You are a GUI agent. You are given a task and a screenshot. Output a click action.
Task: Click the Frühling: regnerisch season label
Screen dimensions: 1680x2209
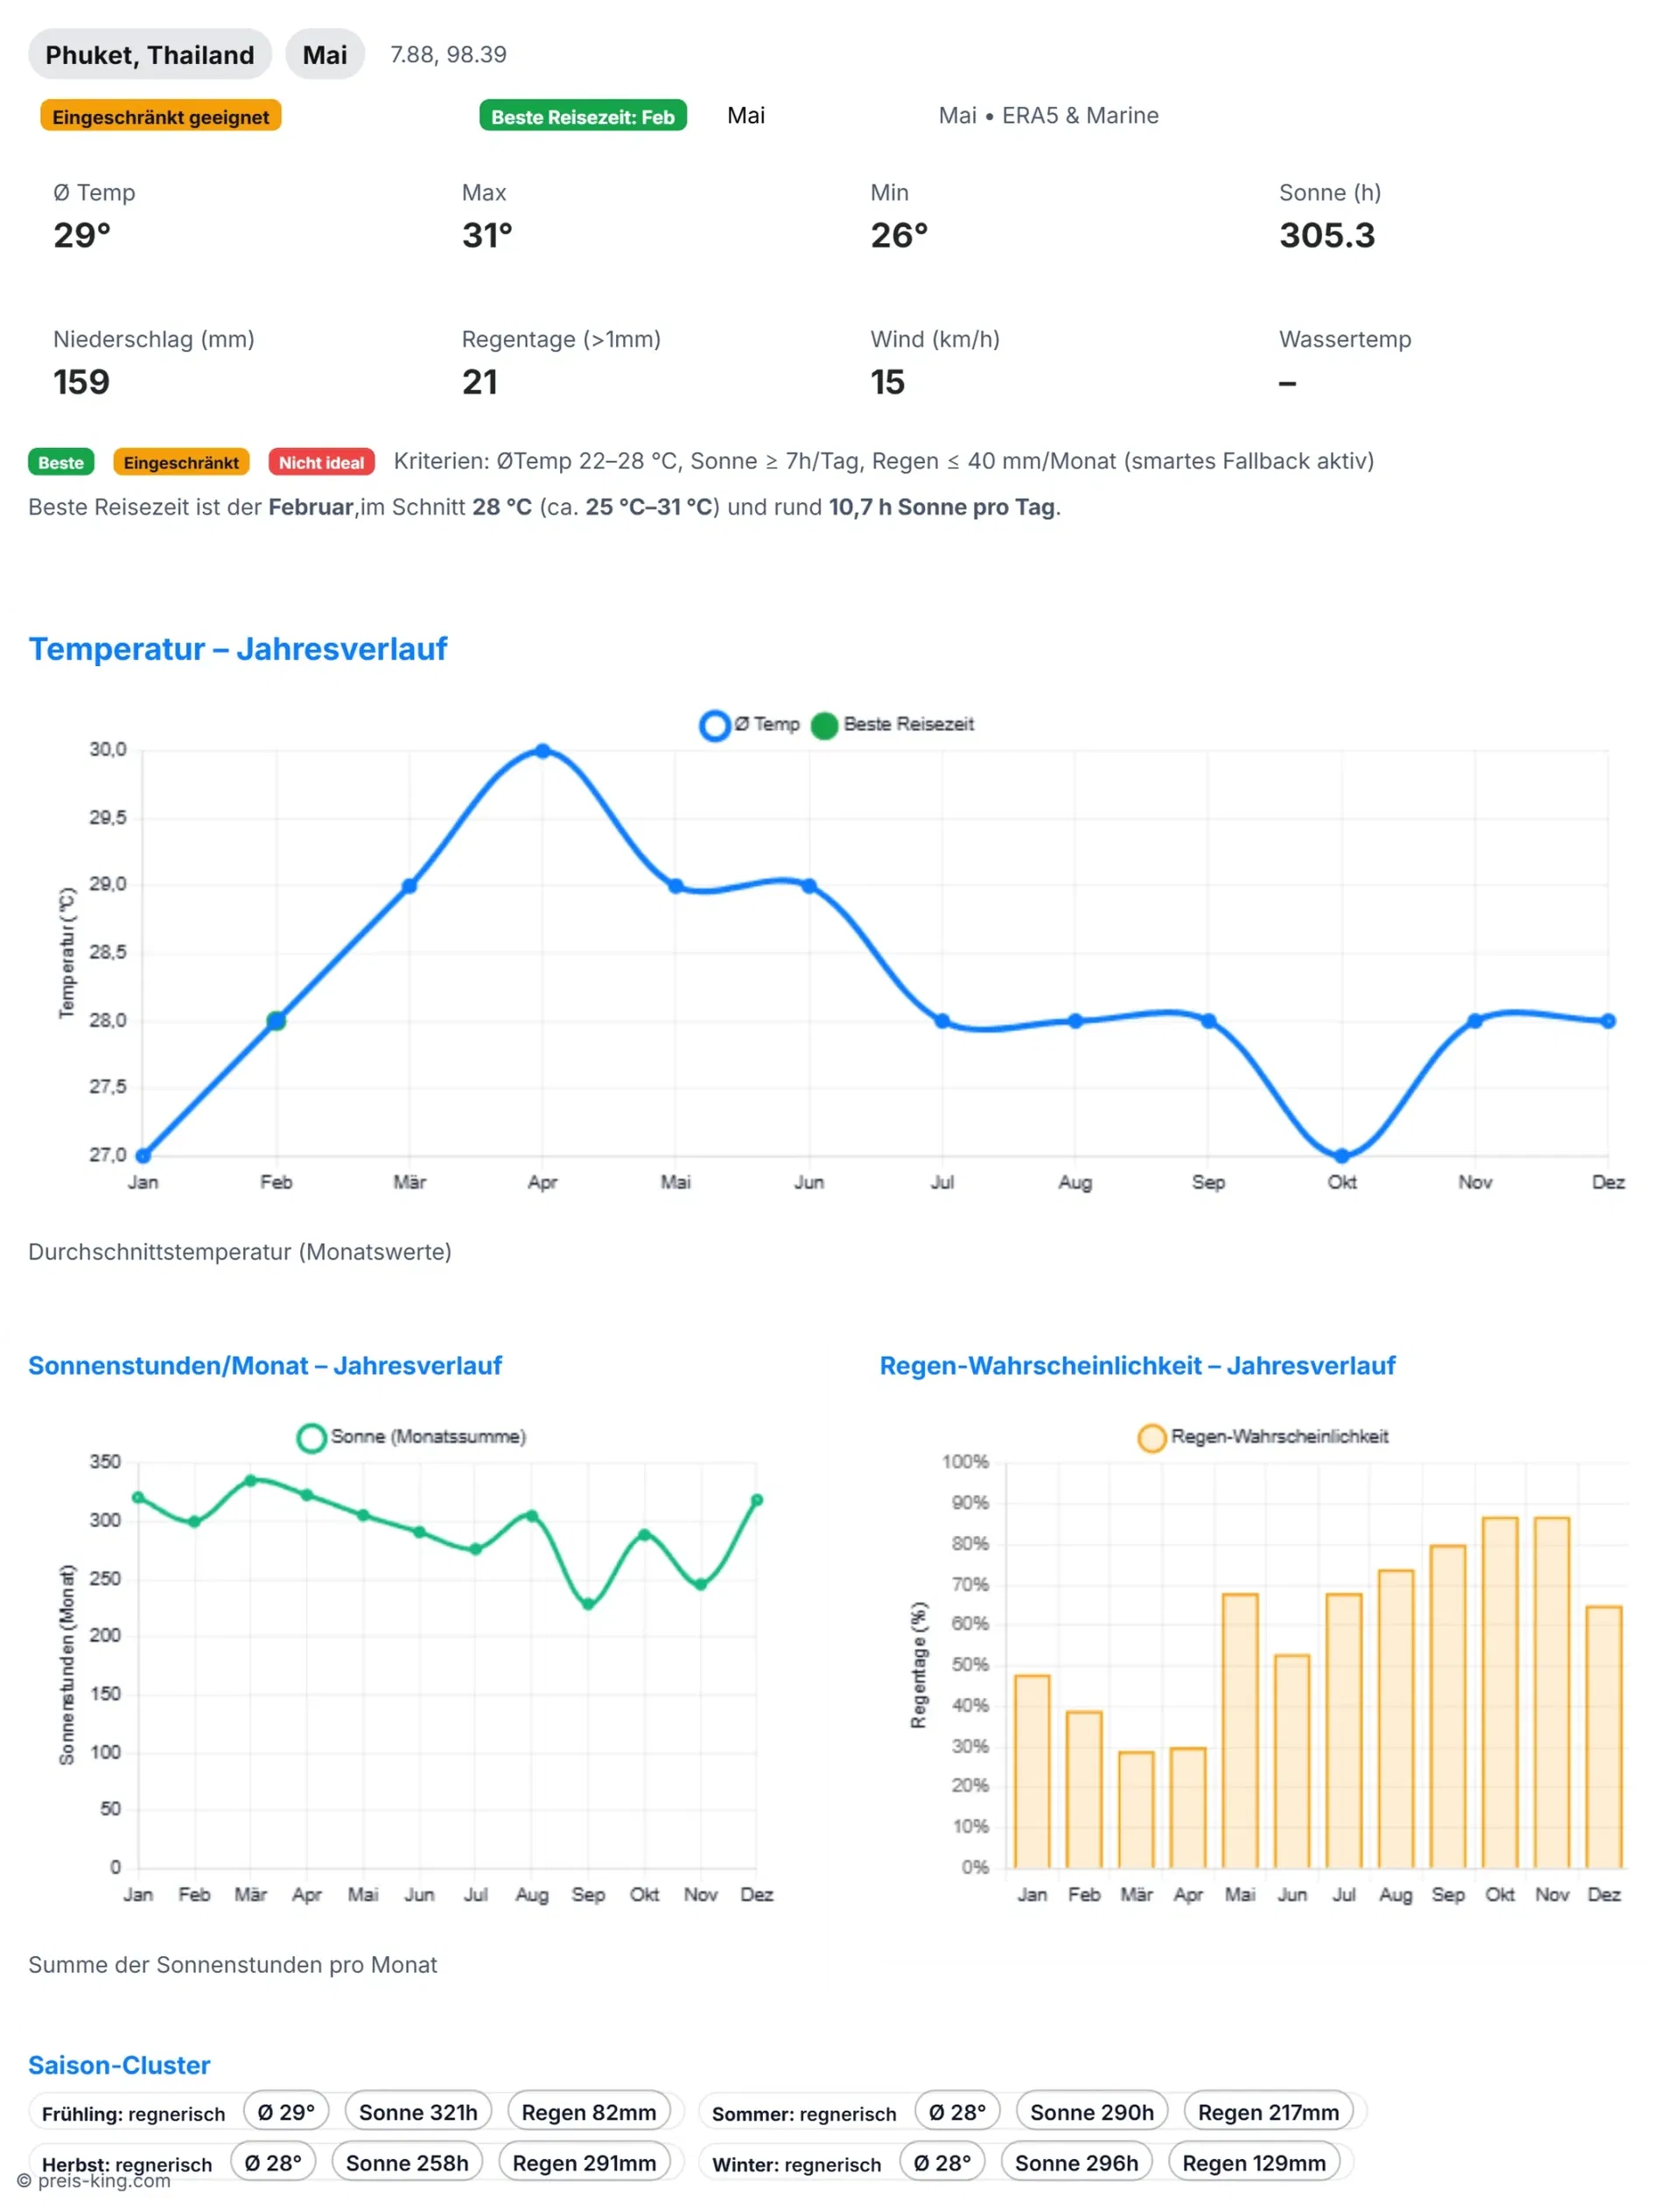[133, 2113]
